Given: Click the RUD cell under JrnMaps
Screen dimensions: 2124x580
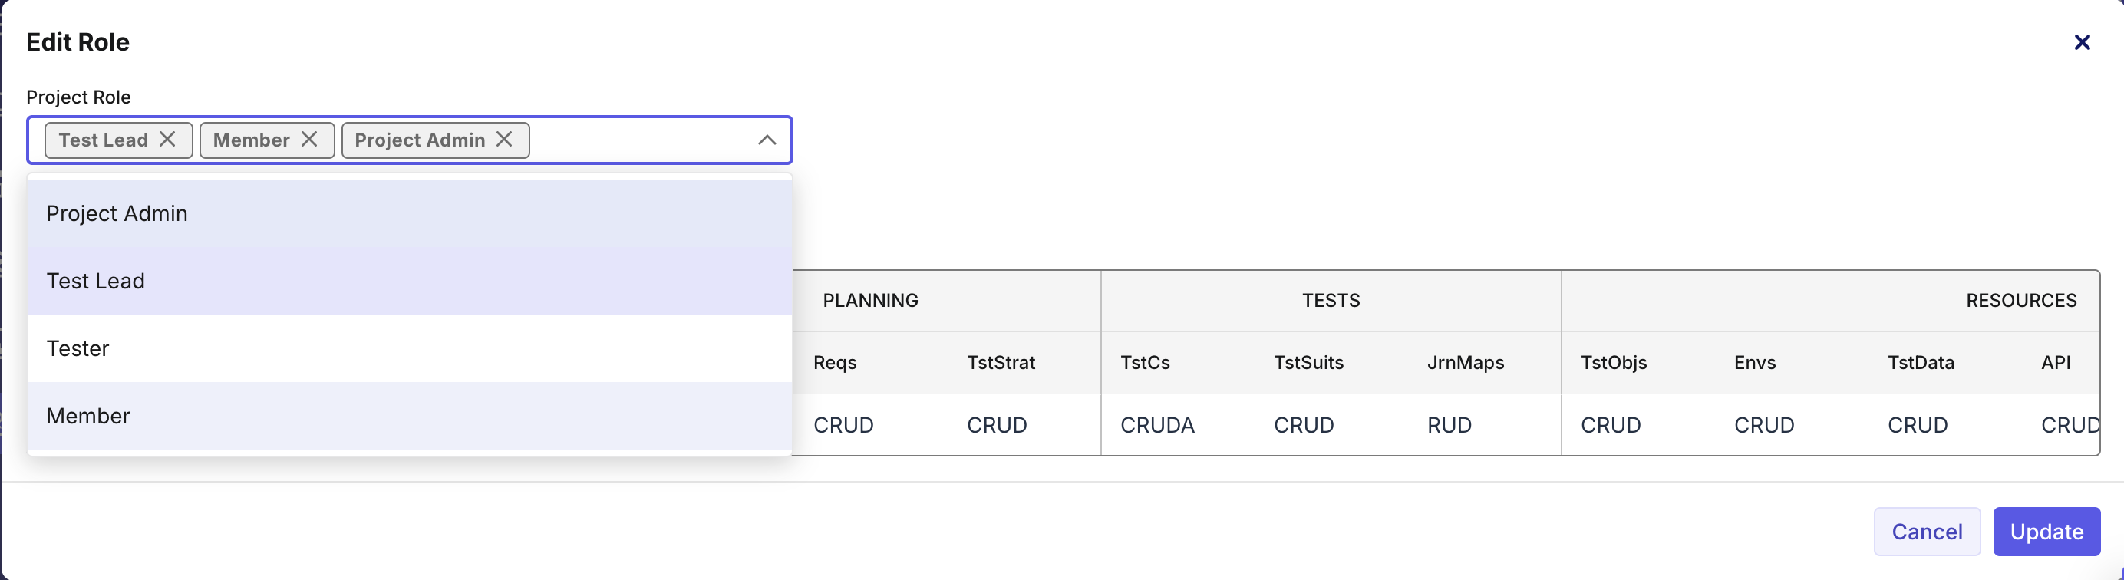Looking at the screenshot, I should point(1449,425).
